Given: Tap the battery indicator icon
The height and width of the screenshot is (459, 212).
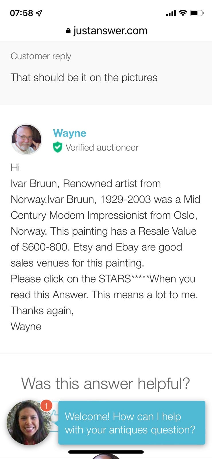Looking at the screenshot, I should 197,13.
